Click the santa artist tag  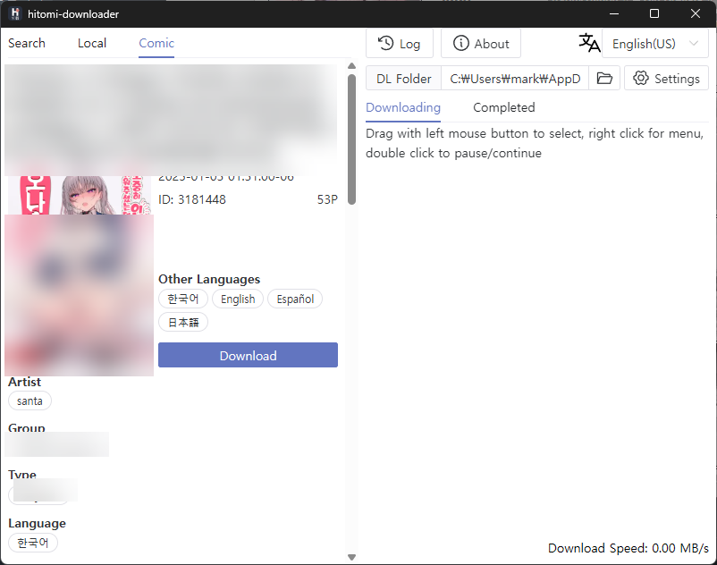[x=30, y=401]
